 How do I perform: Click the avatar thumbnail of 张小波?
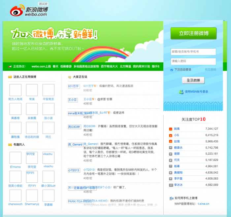[x=48, y=109]
